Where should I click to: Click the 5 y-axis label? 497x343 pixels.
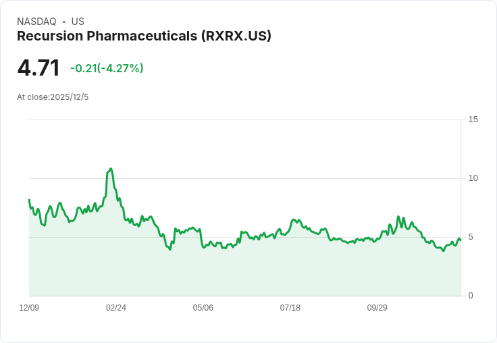(471, 237)
